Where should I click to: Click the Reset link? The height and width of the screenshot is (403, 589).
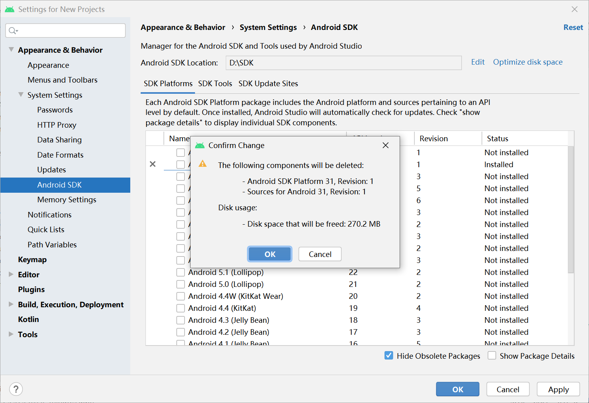tap(573, 27)
